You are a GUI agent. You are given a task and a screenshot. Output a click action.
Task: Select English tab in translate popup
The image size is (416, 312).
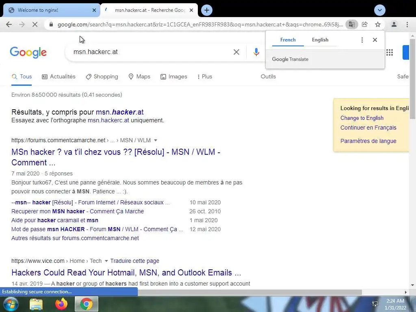coord(320,40)
